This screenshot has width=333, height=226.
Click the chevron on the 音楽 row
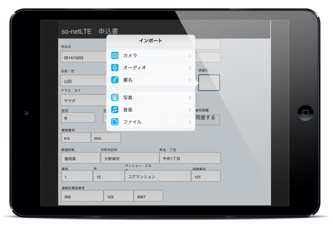click(x=190, y=110)
